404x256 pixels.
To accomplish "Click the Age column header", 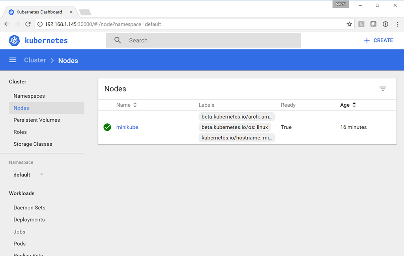I will coord(345,105).
